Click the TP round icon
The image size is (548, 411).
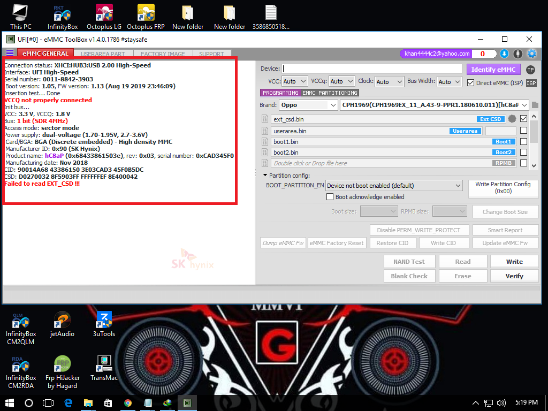530,70
